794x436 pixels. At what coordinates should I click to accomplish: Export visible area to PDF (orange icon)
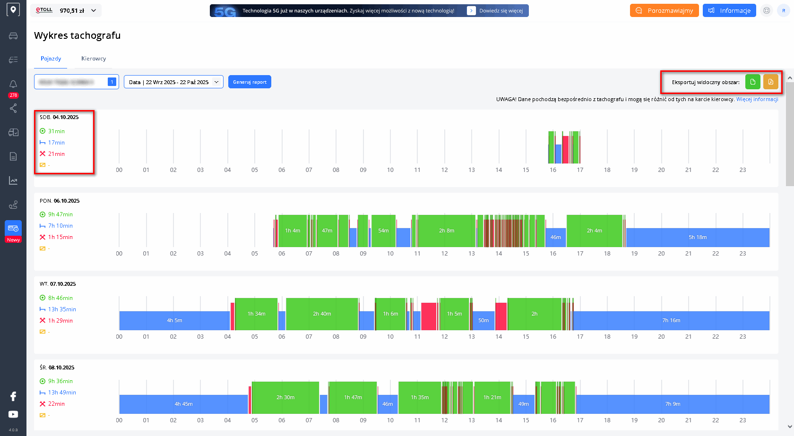(x=770, y=82)
